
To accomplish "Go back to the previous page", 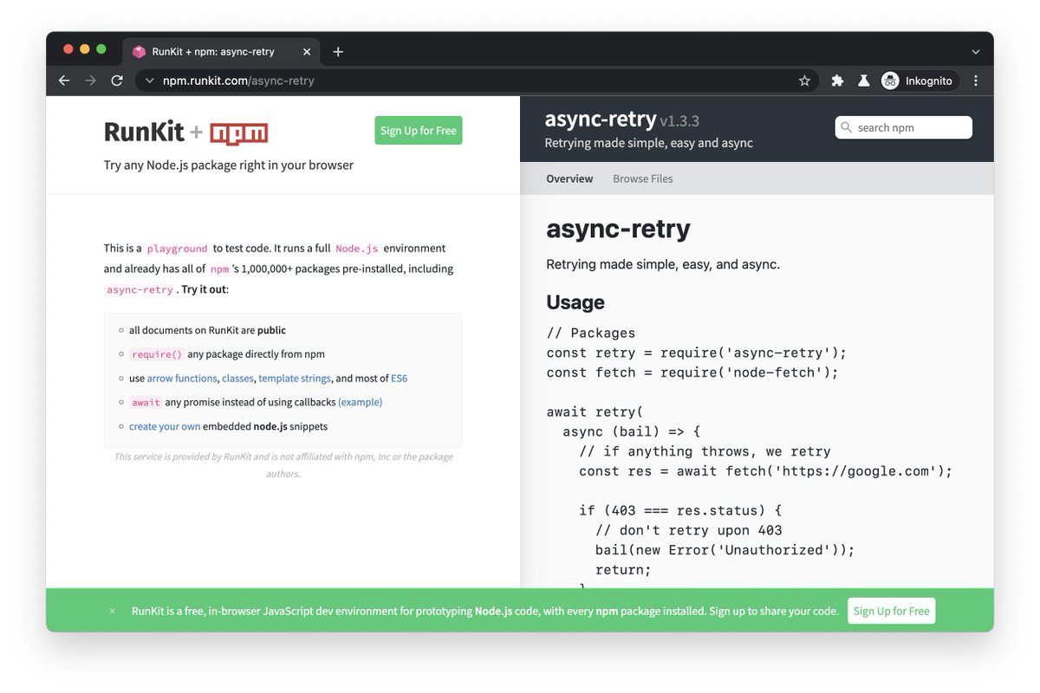I will coord(64,81).
